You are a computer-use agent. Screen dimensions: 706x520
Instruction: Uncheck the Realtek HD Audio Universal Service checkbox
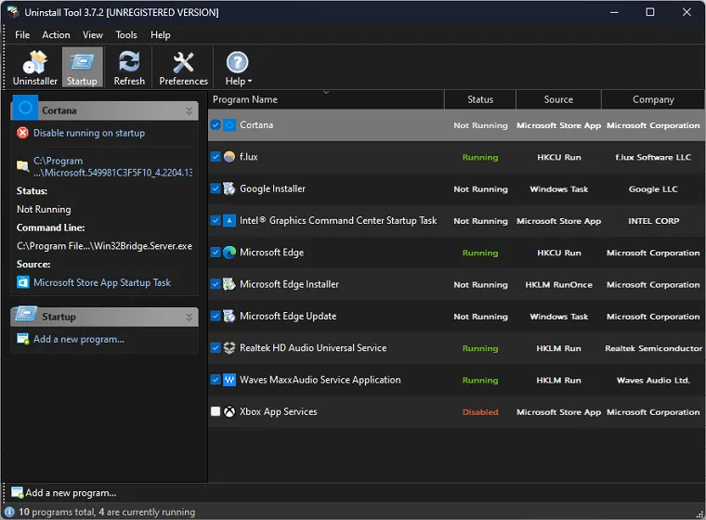click(216, 348)
